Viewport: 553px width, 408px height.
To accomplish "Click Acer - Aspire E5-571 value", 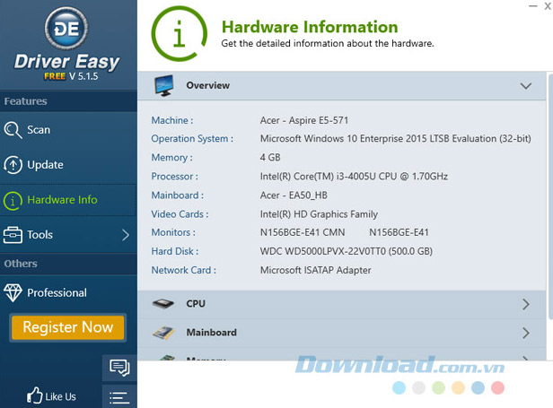I will (304, 120).
